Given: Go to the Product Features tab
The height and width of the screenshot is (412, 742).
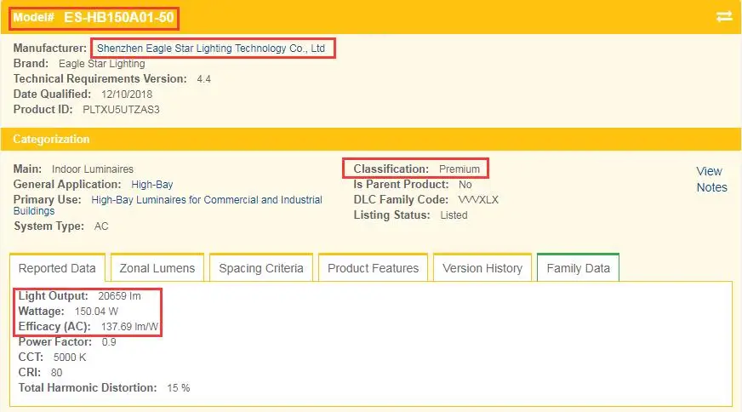Looking at the screenshot, I should [x=373, y=268].
